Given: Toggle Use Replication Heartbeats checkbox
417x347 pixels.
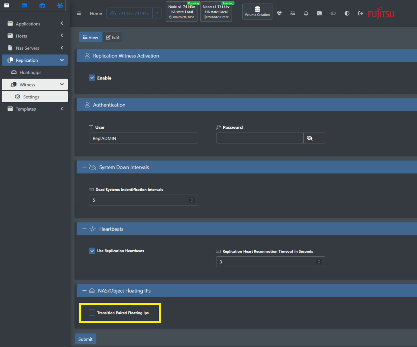Looking at the screenshot, I should click(x=92, y=251).
